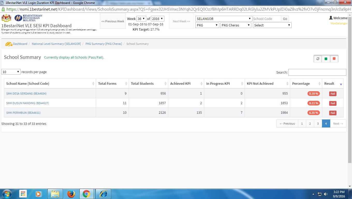Click the Go button beside School Code
This screenshot has width=352, height=199.
click(285, 19)
